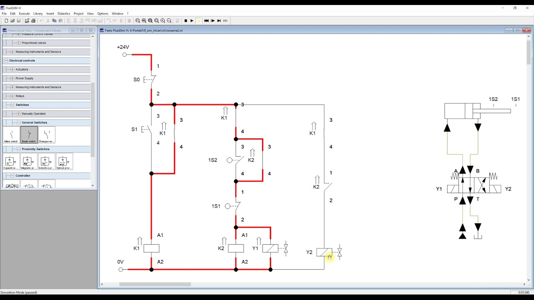Click the Copy toolbar icon
Image resolution: width=534 pixels, height=300 pixels.
point(54,21)
